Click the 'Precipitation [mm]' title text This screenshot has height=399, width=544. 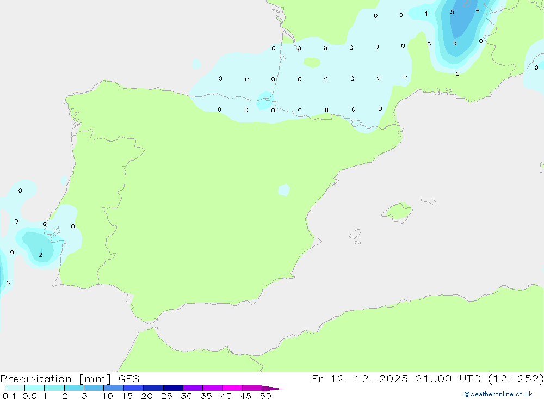[x=55, y=379]
